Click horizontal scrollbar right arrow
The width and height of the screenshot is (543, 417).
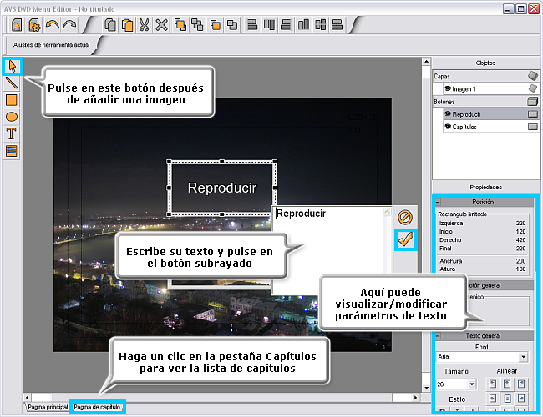415,398
